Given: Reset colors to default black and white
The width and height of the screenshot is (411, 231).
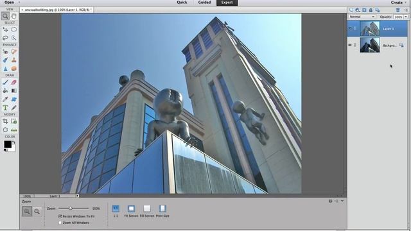Looking at the screenshot, I should coord(5,150).
